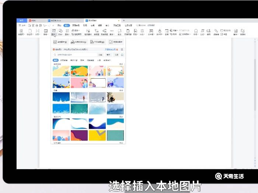Insert an Attachment (附件) with paperclip icon
This screenshot has height=193, width=258.
[173, 34]
